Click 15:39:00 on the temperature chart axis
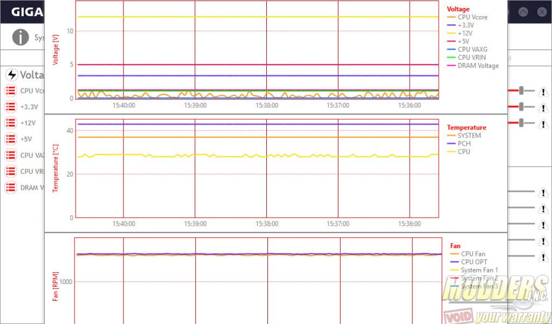 tap(195, 224)
